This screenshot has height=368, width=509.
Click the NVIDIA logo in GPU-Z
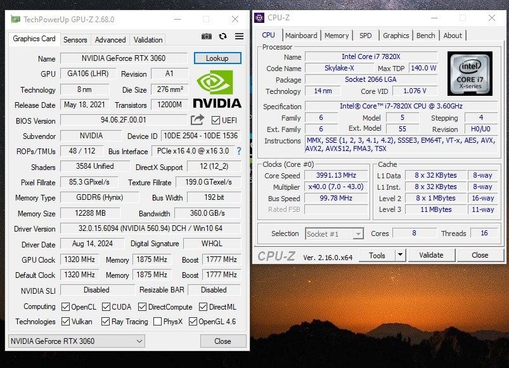pyautogui.click(x=217, y=89)
